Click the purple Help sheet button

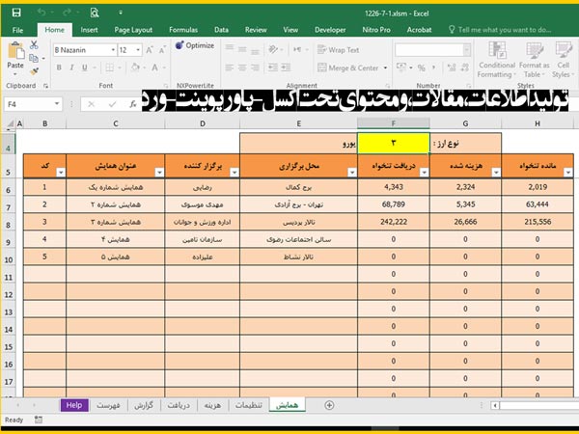click(x=74, y=405)
